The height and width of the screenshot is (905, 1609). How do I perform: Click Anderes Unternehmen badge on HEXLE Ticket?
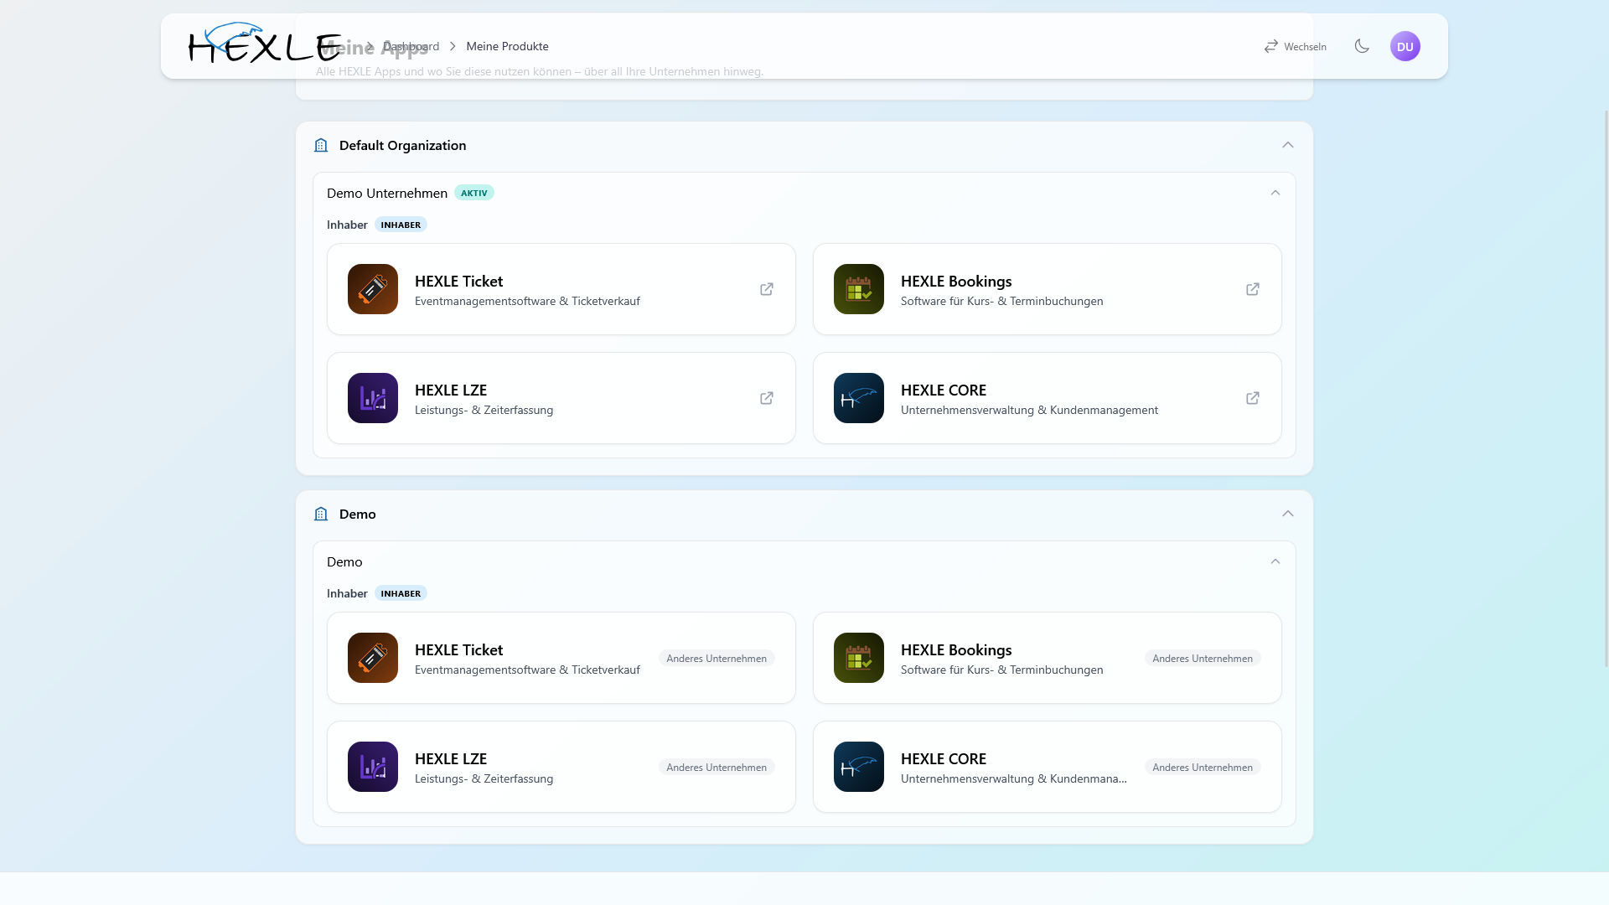click(x=717, y=658)
